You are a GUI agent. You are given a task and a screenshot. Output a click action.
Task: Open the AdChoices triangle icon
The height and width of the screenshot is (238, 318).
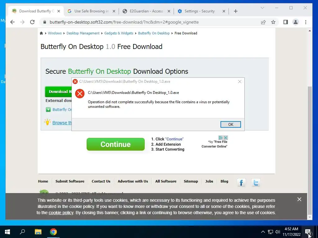[x=221, y=138]
